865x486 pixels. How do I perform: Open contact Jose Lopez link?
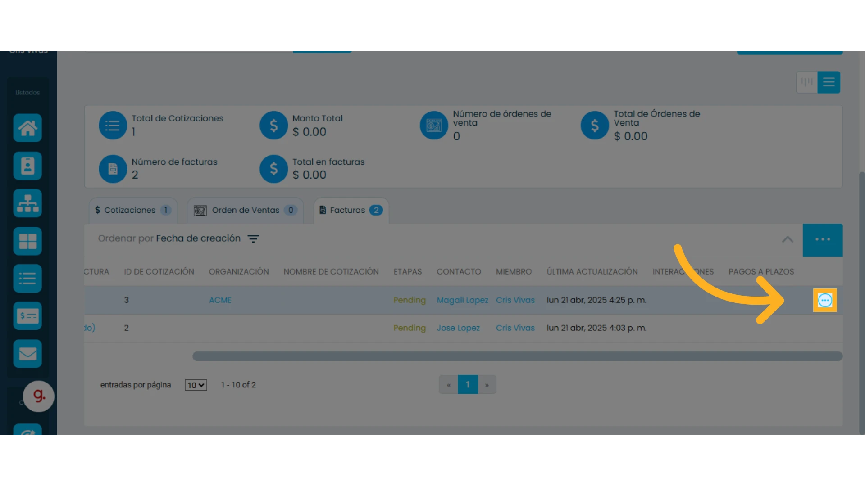click(458, 328)
